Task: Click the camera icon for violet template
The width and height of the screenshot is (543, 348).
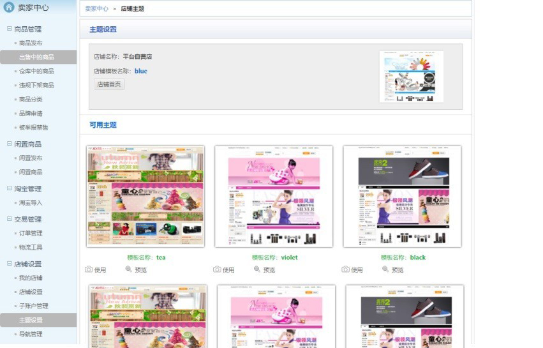Action: (217, 269)
